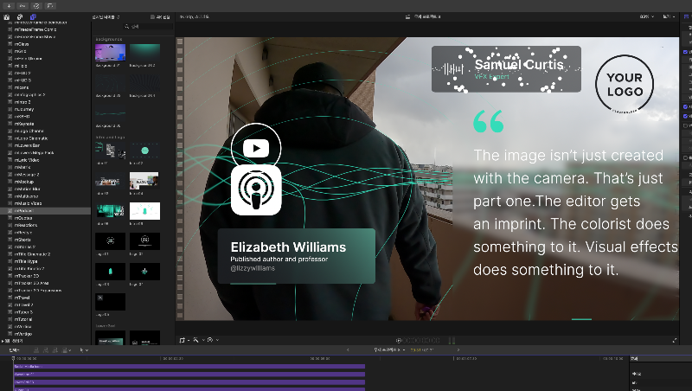The image size is (692, 391).
Task: Select the mTracker 3D category
Action: (x=27, y=276)
